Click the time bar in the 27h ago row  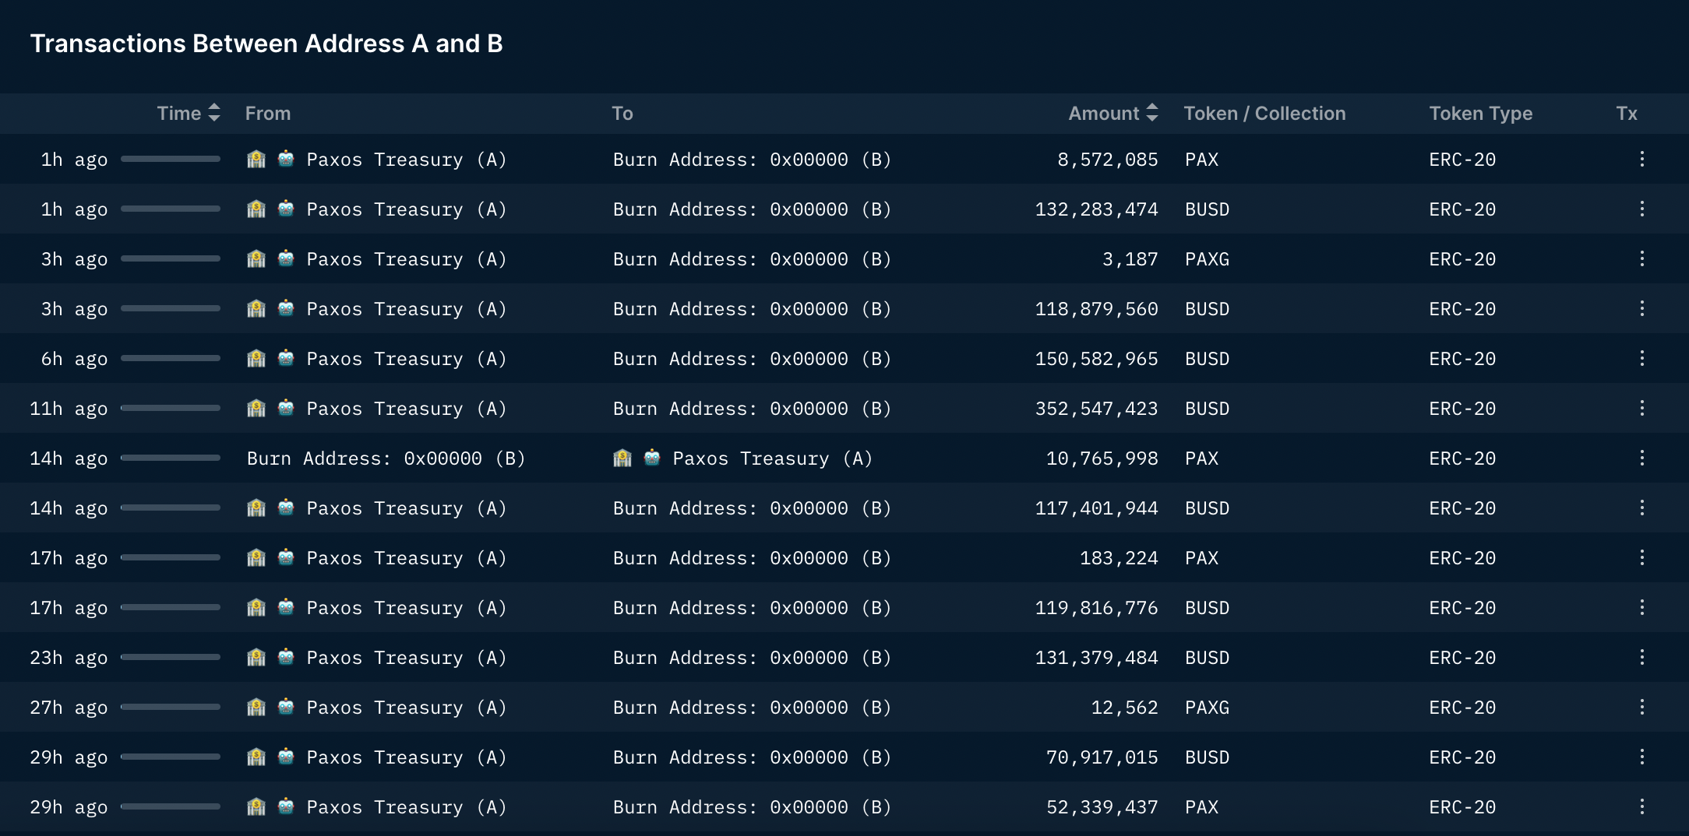coord(171,707)
